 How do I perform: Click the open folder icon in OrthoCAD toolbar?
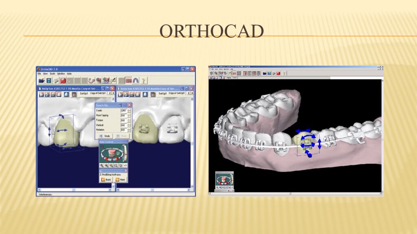click(x=41, y=80)
